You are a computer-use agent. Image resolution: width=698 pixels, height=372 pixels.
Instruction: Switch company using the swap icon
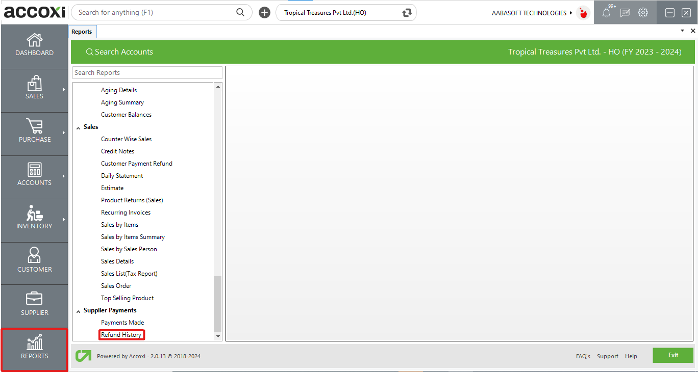[407, 13]
